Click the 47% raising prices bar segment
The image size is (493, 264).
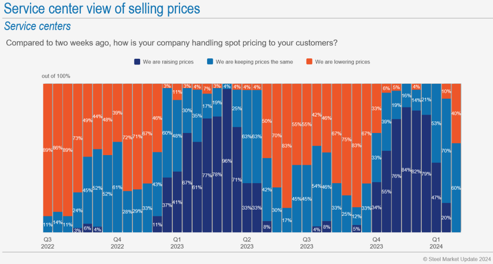click(436, 198)
